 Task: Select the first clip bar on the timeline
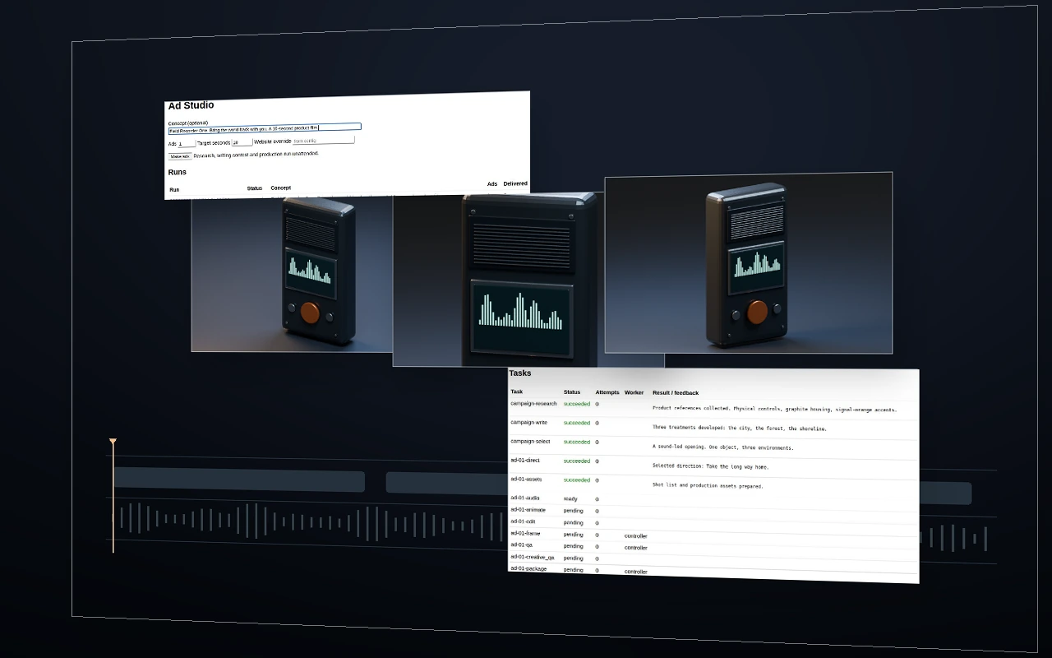239,480
